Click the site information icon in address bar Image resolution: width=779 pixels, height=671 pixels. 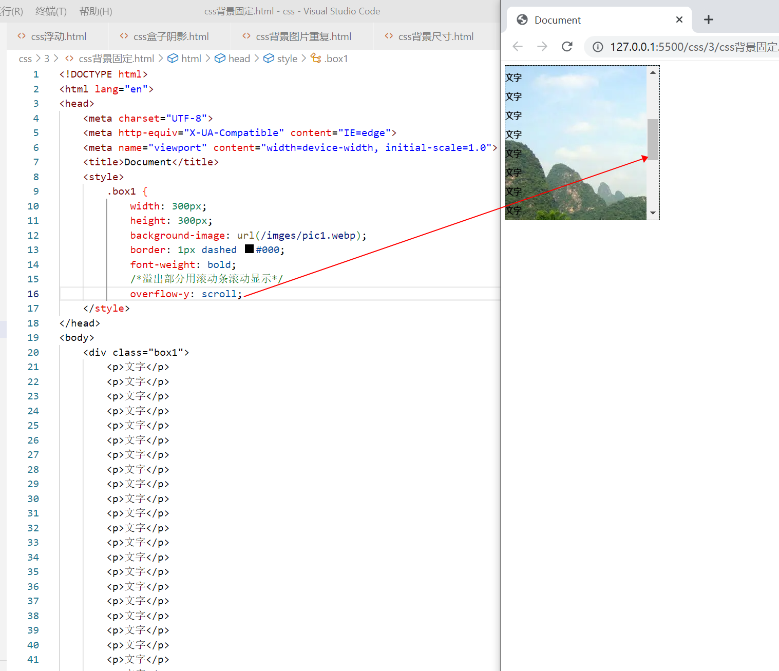(x=598, y=47)
